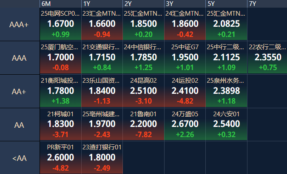Viewport: 287px width, 174px height.
Task: Click the 7Y maturity column header
Action: (267, 4)
